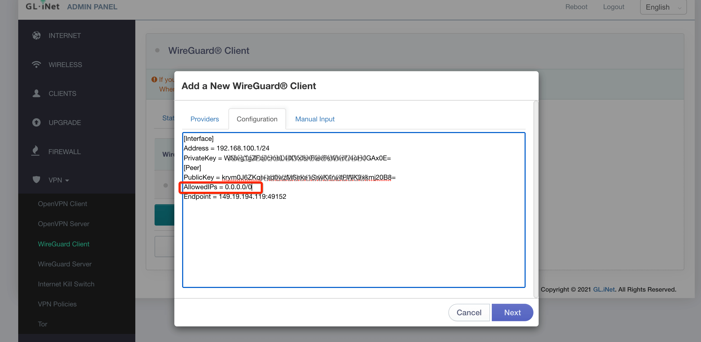Click the Clients person icon
The height and width of the screenshot is (342, 701).
click(36, 93)
